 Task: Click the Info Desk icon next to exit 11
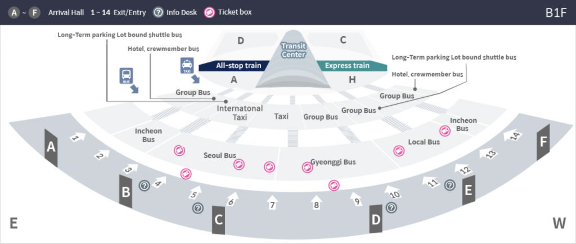pos(449,184)
